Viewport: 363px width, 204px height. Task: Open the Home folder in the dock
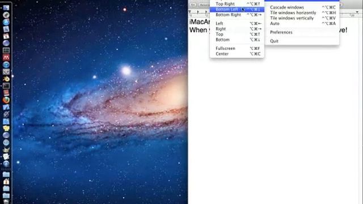point(6,181)
